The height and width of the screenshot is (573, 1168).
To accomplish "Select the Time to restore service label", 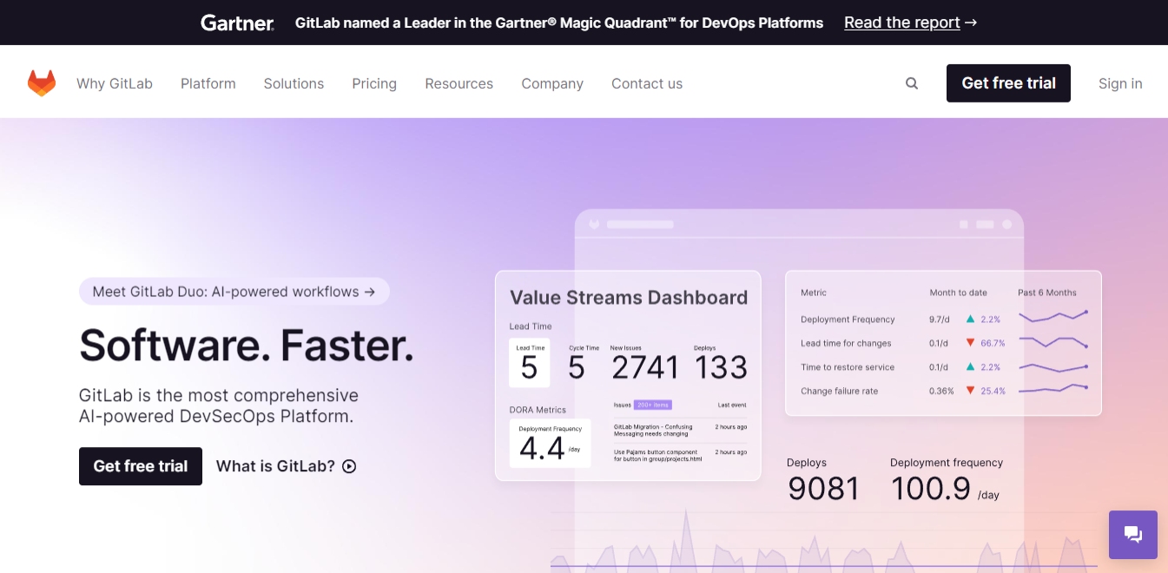I will click(848, 367).
